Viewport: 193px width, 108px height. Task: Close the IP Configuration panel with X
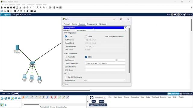[x=125, y=28]
